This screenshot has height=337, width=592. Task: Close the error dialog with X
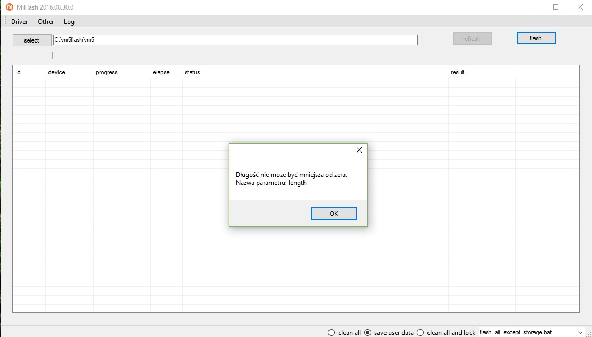359,150
